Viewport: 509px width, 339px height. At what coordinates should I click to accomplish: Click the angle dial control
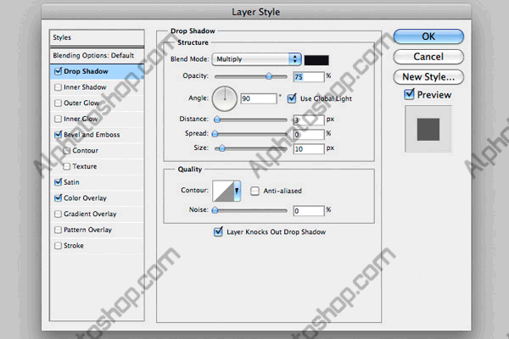tap(224, 98)
